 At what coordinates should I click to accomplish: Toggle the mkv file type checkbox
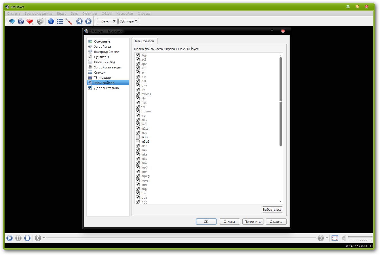(x=138, y=158)
